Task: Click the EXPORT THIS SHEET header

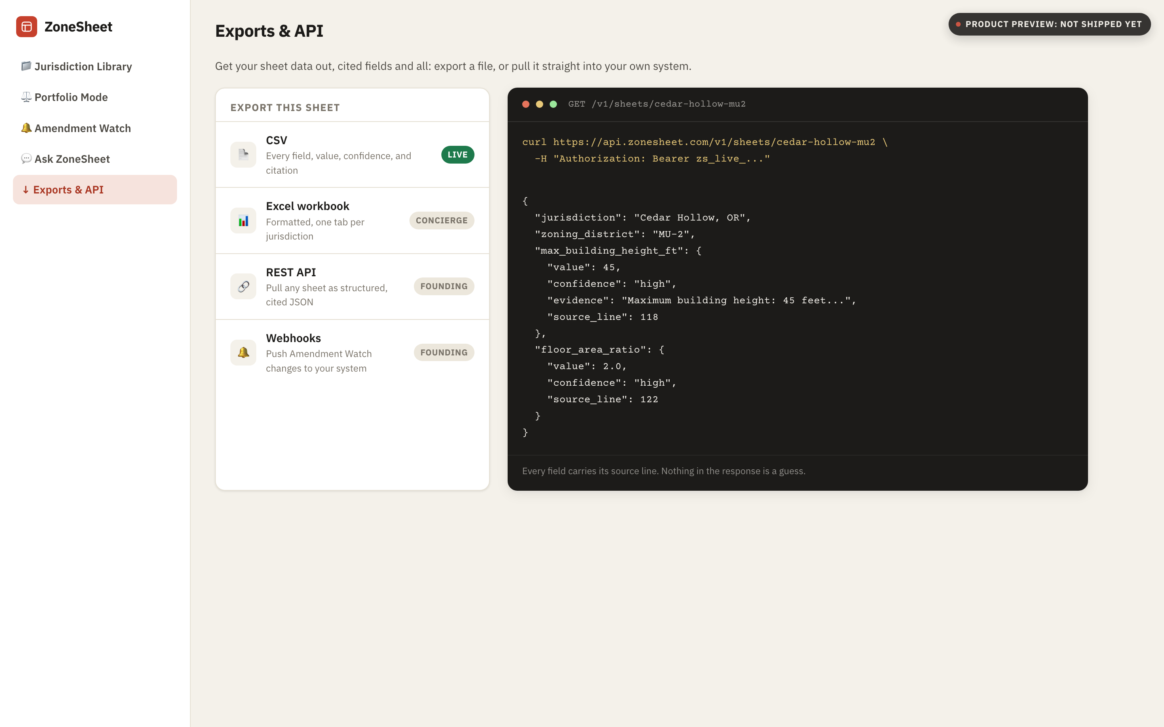Action: click(x=285, y=107)
